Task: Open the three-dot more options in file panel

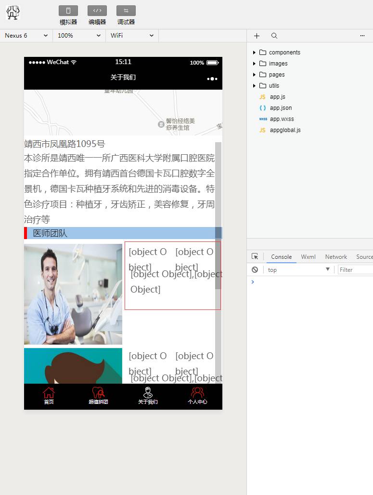Action: click(x=362, y=36)
